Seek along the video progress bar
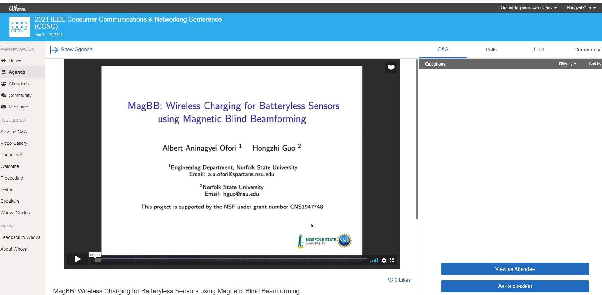Screen dimensions: 602x295 point(231,260)
